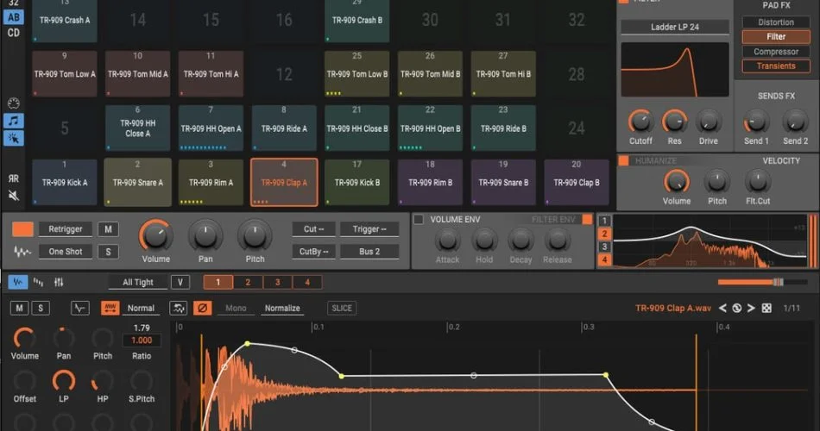Click the Res filter knob
Viewport: 820px width, 431px height.
point(675,122)
